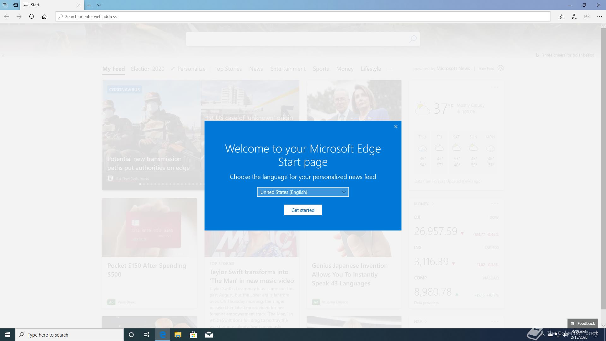
Task: Open the Top Stories tab
Action: pos(228,69)
